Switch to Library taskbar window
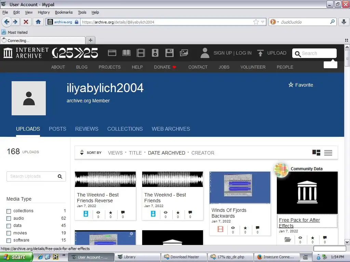This screenshot has height=262, width=350. pyautogui.click(x=137, y=257)
